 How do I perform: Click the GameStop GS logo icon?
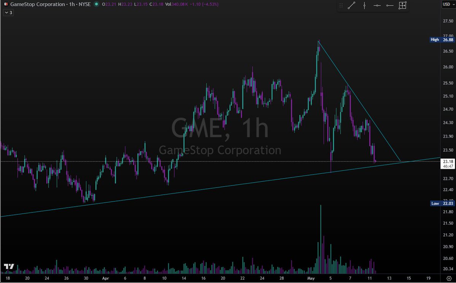click(x=6, y=4)
